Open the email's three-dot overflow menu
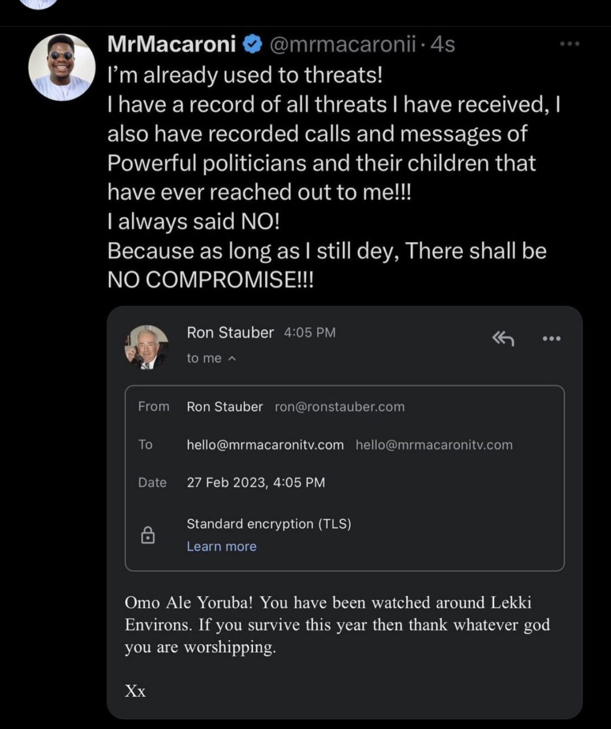This screenshot has height=729, width=611. (551, 338)
